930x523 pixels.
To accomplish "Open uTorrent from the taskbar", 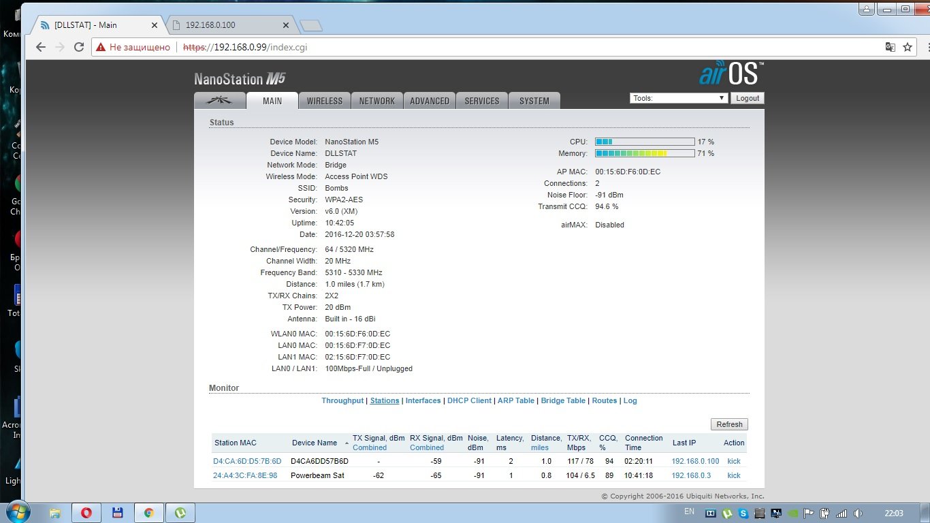I will (x=180, y=513).
